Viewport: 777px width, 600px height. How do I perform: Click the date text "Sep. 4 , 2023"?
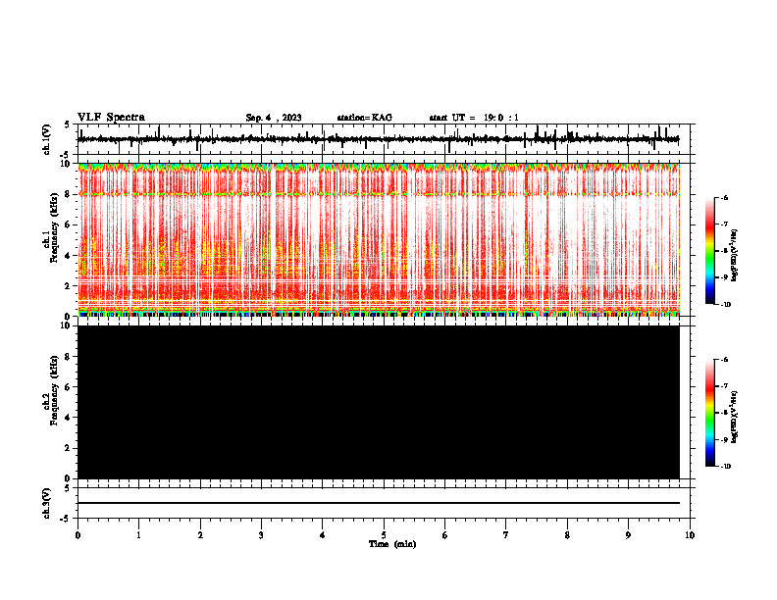pos(274,118)
